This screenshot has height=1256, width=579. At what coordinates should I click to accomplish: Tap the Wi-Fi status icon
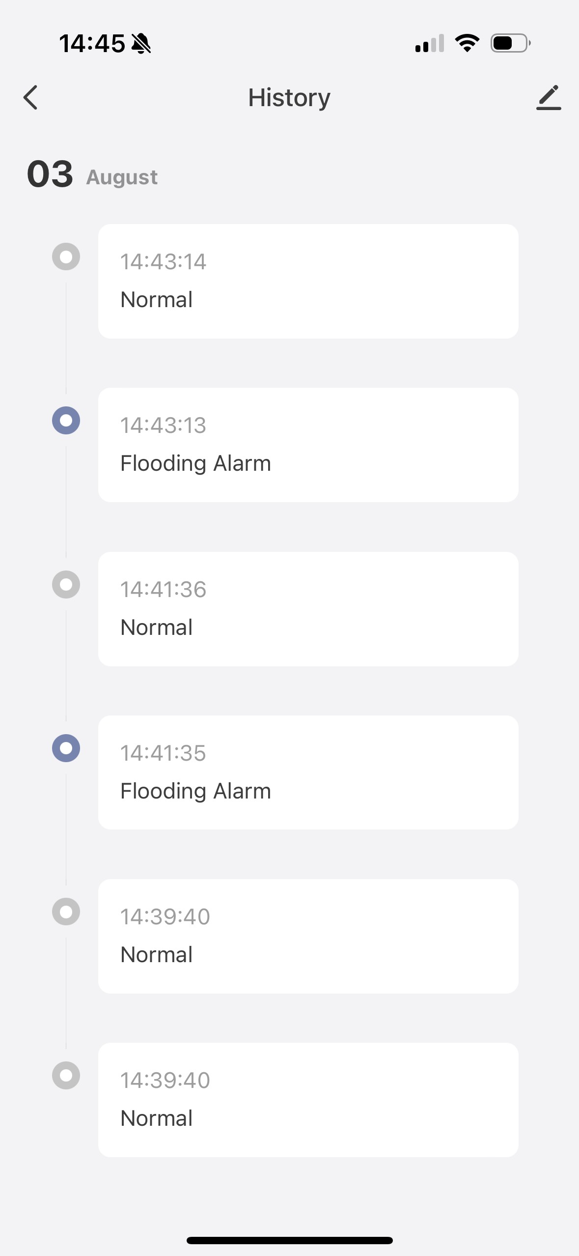(x=467, y=43)
